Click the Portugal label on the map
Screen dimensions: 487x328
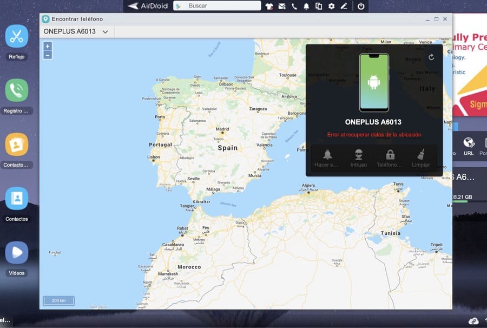pos(160,145)
